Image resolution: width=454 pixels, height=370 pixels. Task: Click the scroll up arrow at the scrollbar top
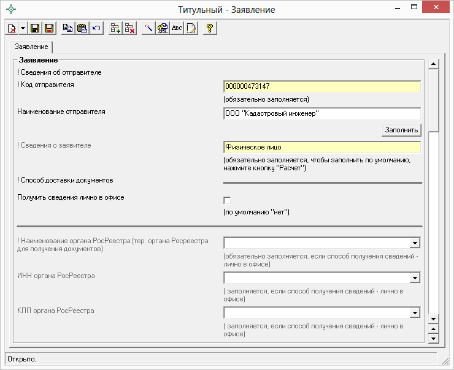click(433, 64)
